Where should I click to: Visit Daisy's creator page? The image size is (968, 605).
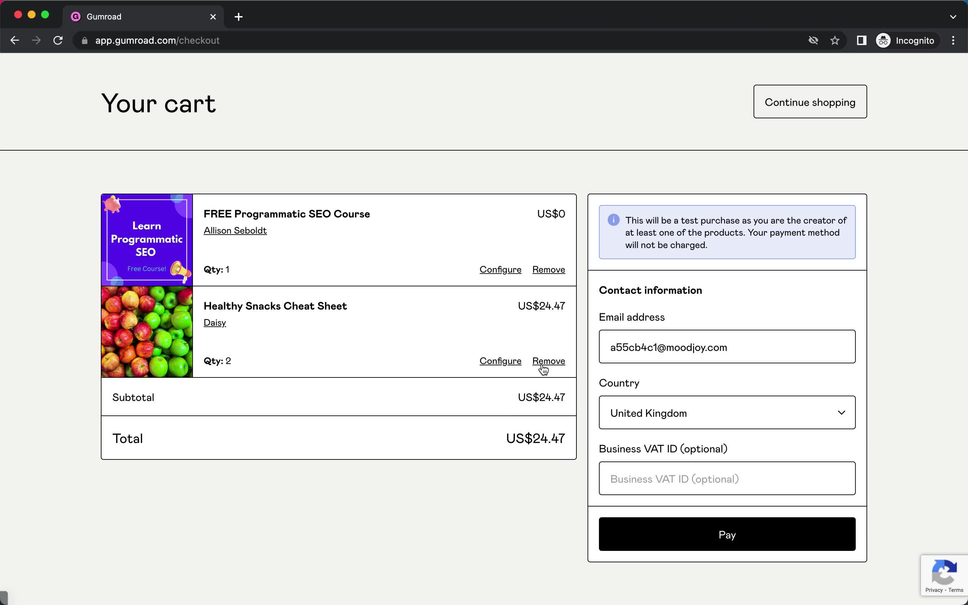(215, 323)
